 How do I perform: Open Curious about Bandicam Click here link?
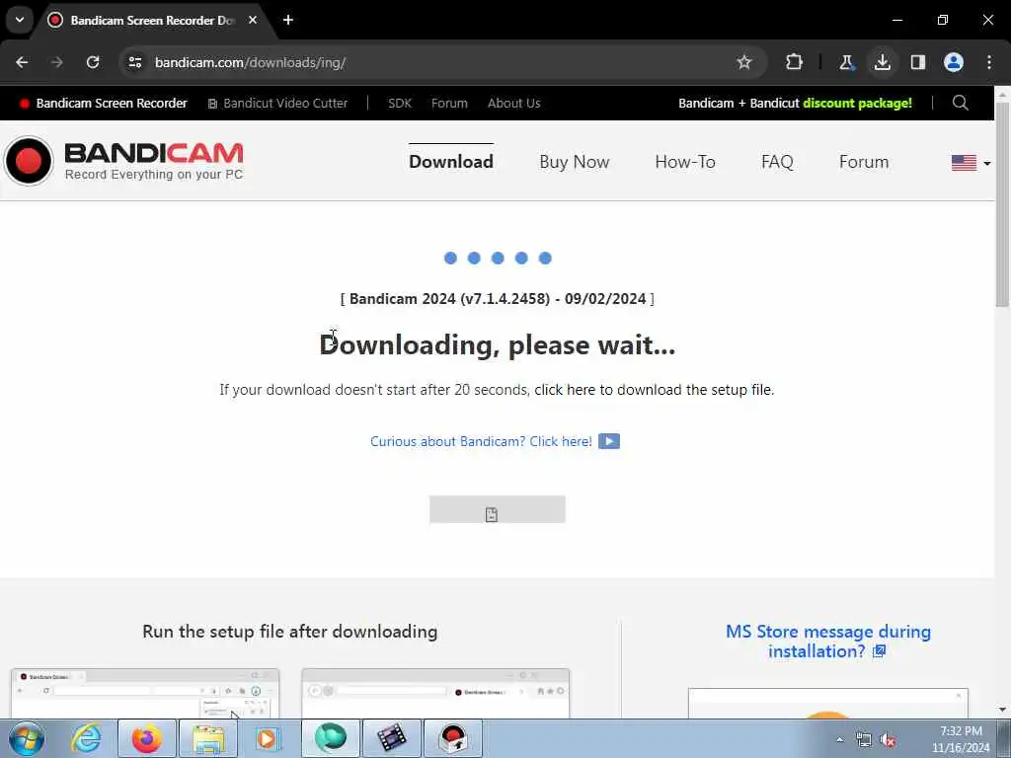coord(481,441)
